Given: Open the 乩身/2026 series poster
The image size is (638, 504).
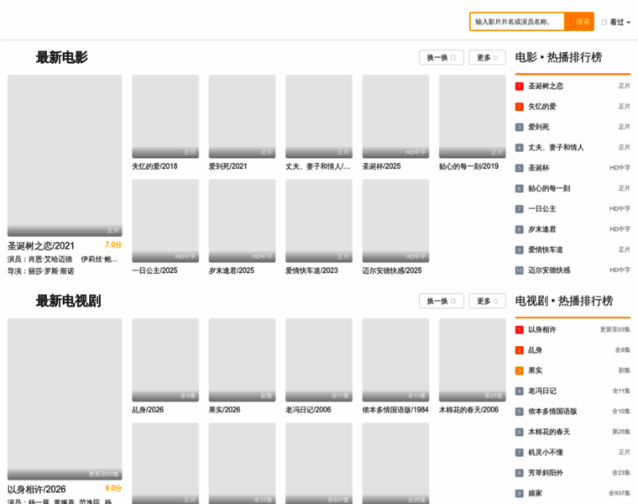Looking at the screenshot, I should tap(165, 360).
